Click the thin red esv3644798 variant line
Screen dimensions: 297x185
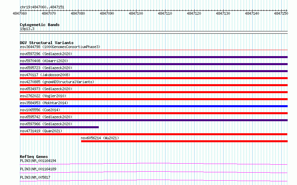click(154, 50)
